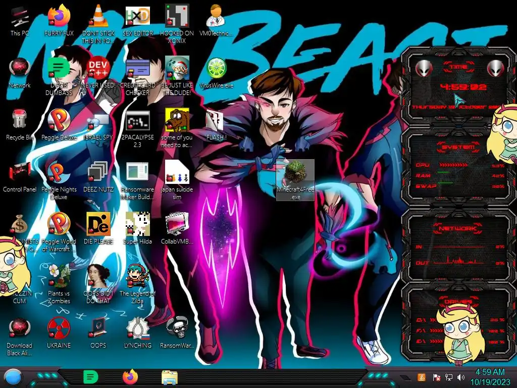Click the SYSTEM widget header

coord(458,147)
